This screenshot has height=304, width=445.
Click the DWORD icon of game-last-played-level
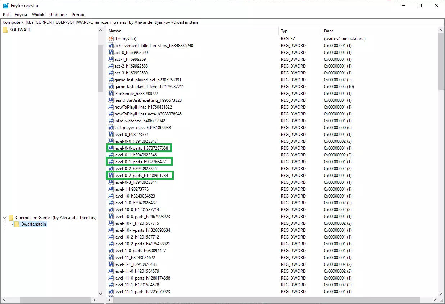(x=111, y=86)
